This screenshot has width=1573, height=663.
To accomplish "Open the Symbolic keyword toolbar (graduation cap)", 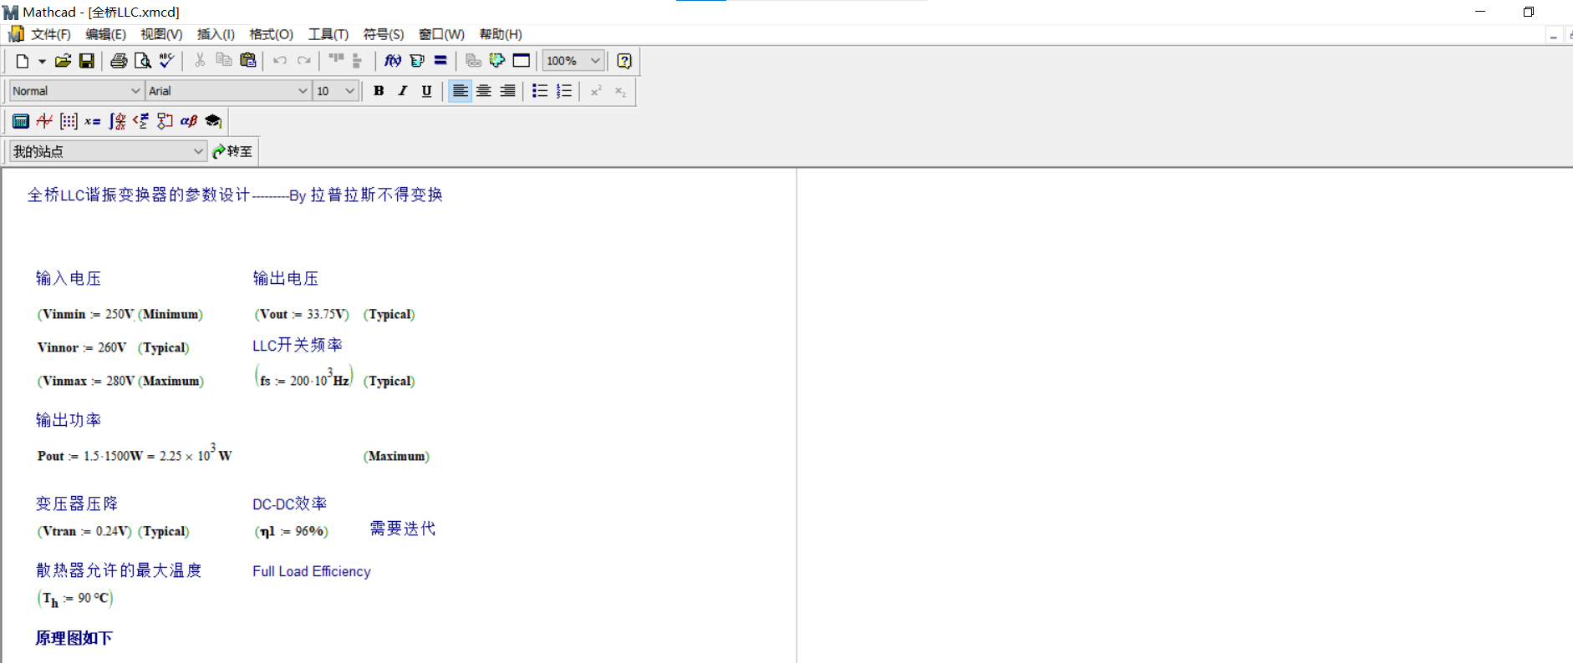I will tap(213, 121).
